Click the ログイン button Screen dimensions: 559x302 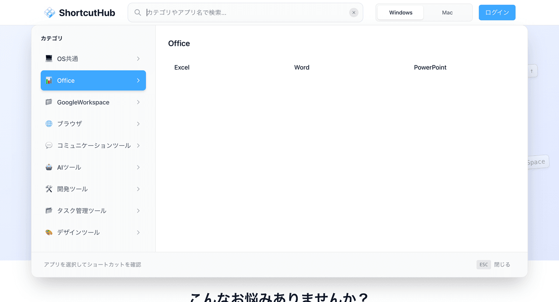click(497, 13)
